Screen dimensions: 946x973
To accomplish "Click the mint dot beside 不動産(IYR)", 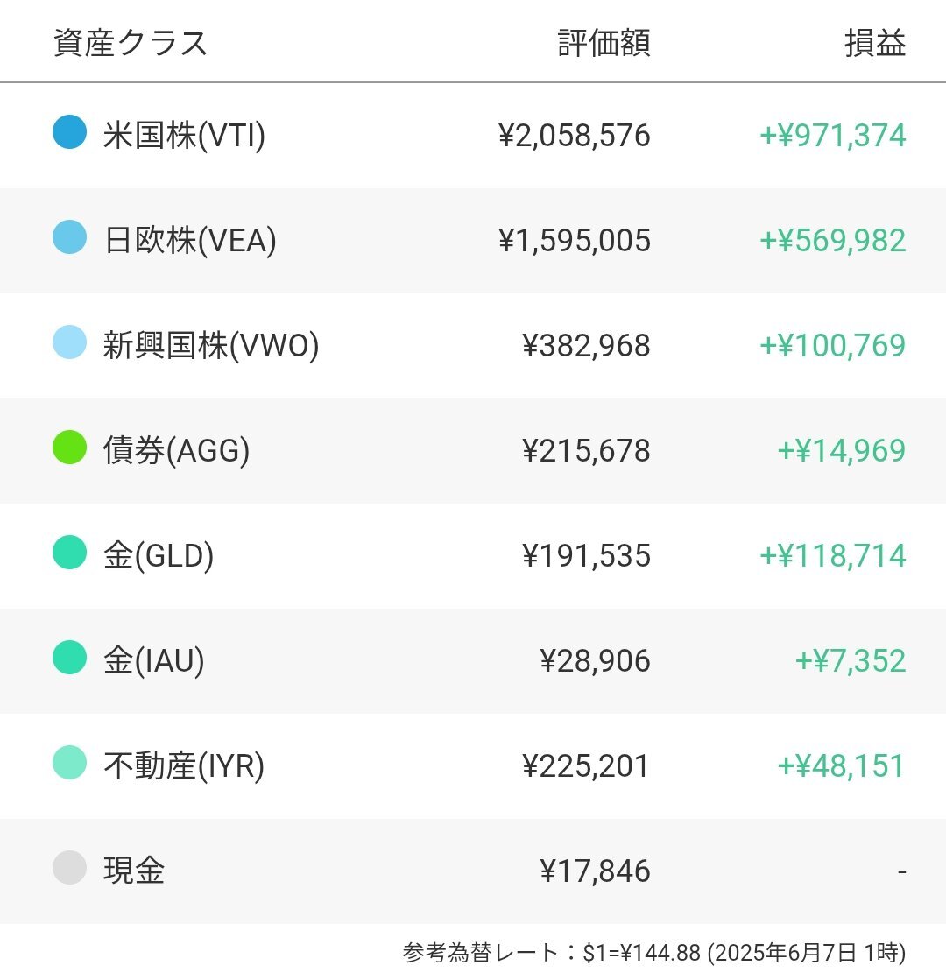I will (x=69, y=763).
